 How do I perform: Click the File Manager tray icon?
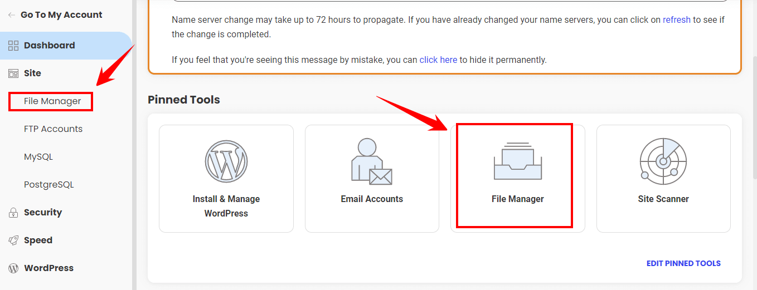click(x=517, y=161)
